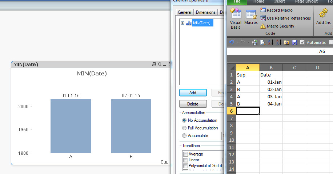Click the bar chart icon beside MIN(Date) expression

[189, 23]
